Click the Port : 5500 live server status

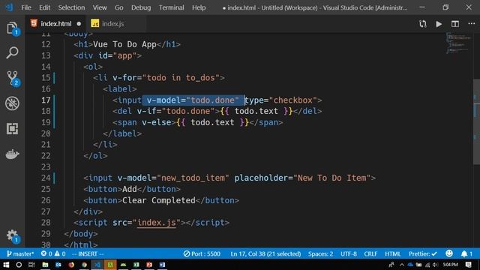tap(202, 253)
